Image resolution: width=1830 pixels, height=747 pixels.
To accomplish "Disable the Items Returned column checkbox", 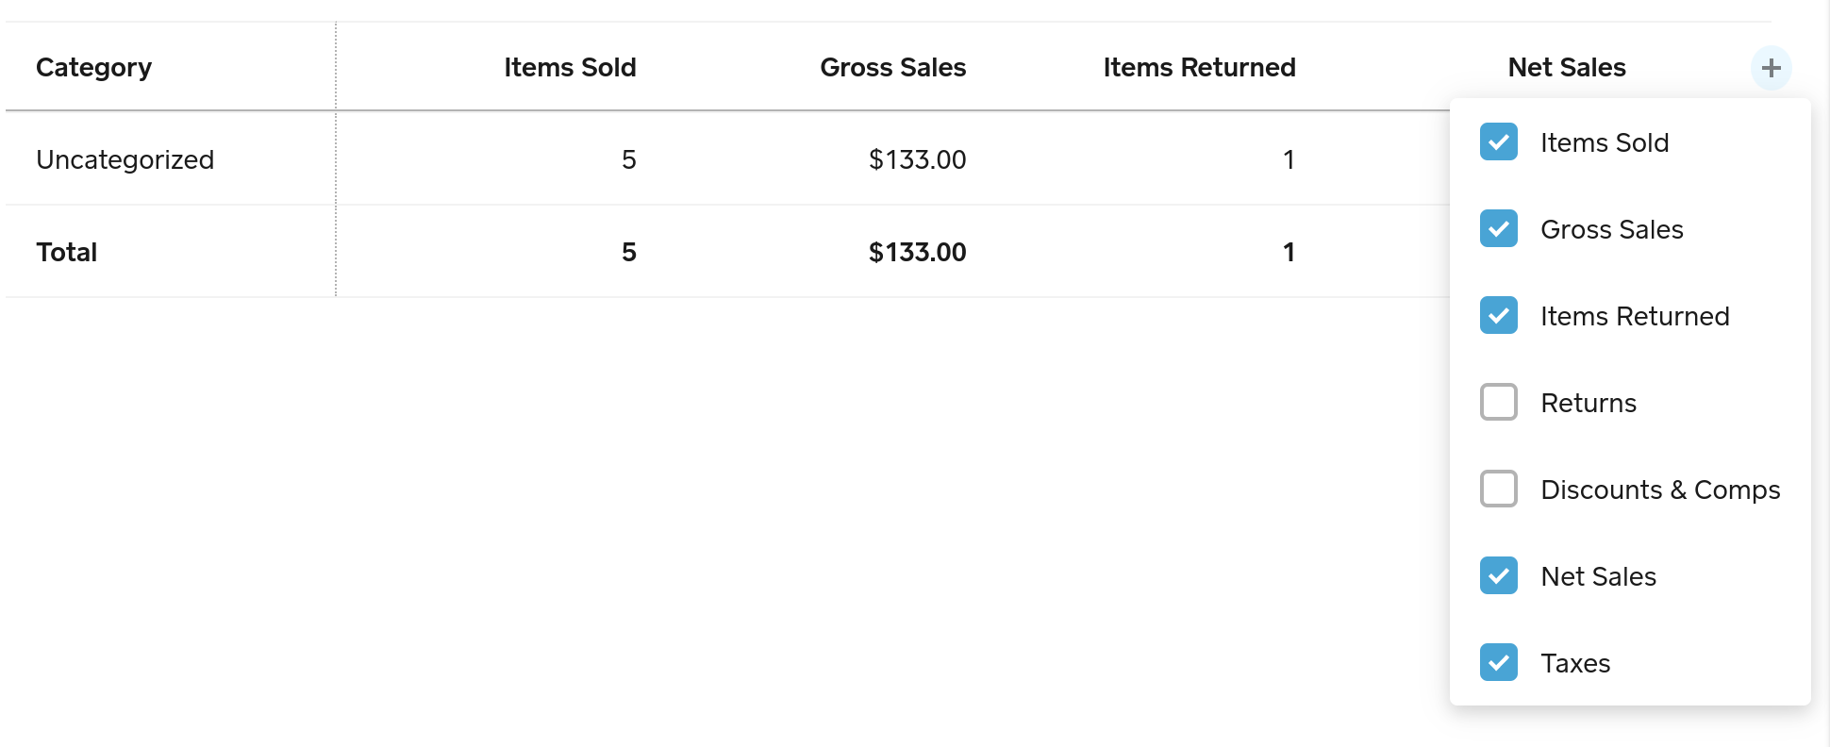I will tap(1498, 316).
